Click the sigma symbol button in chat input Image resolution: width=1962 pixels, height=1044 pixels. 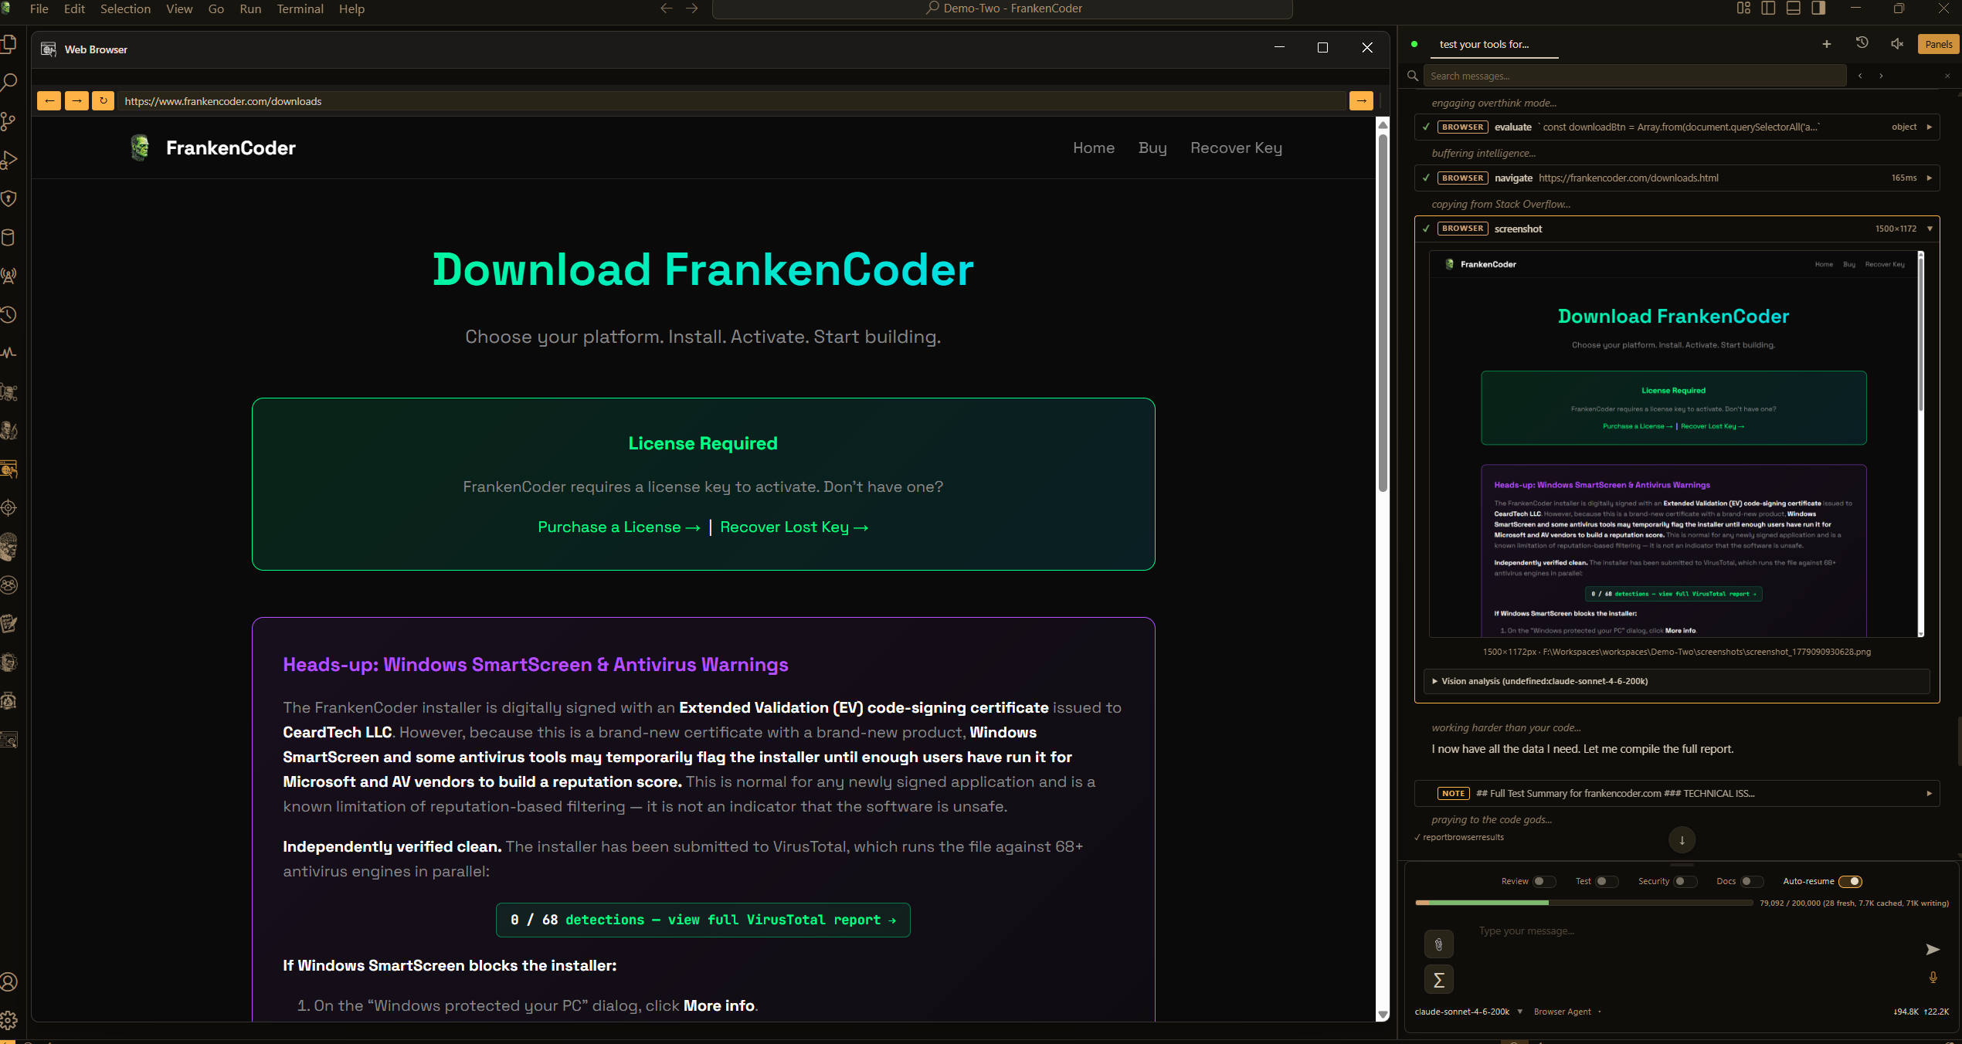point(1438,980)
